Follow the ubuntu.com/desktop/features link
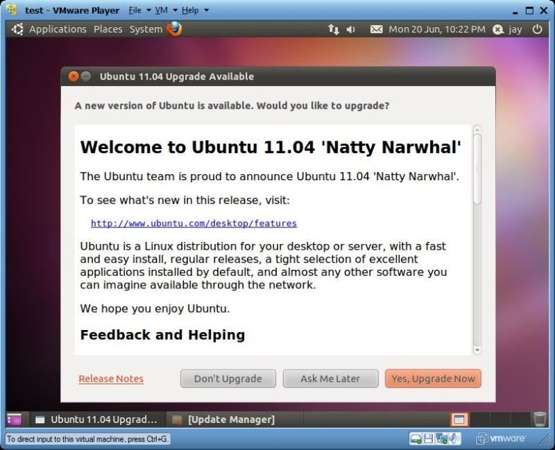The width and height of the screenshot is (555, 450). [194, 223]
